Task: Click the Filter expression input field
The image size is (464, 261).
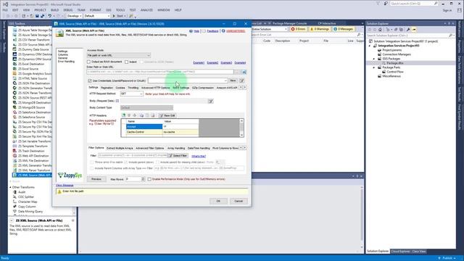Action: point(133,156)
